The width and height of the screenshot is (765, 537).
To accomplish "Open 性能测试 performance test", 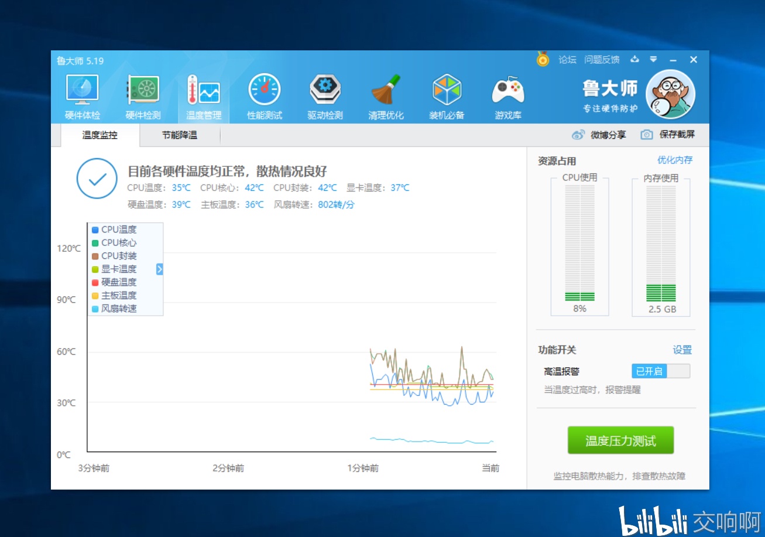I will (265, 97).
